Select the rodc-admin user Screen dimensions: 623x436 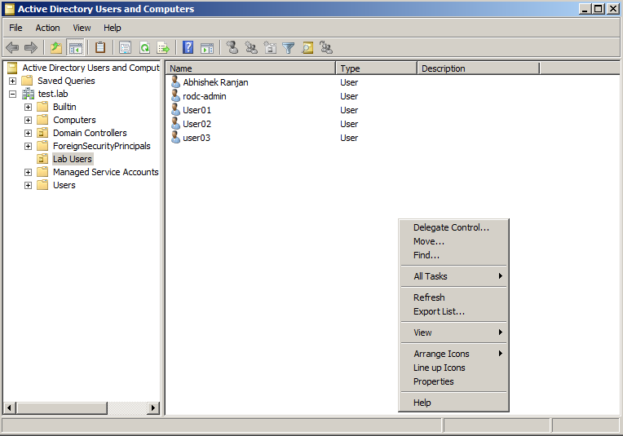click(204, 96)
